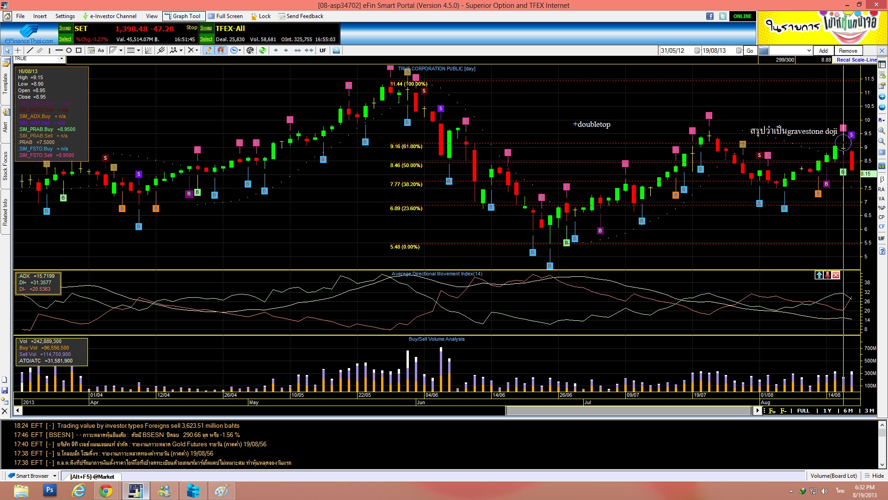Open the Settings menu
888x500 pixels.
[65, 16]
